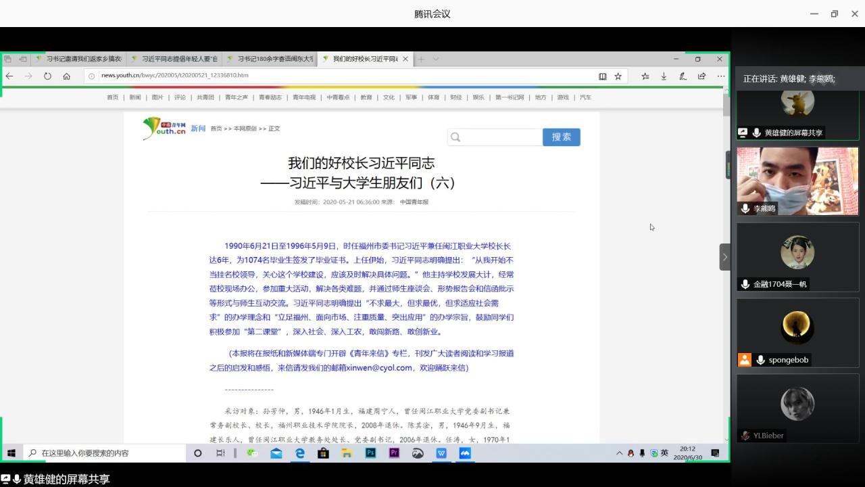Screen dimensions: 865x487
Task: Open Photoshop from the taskbar
Action: click(370, 453)
